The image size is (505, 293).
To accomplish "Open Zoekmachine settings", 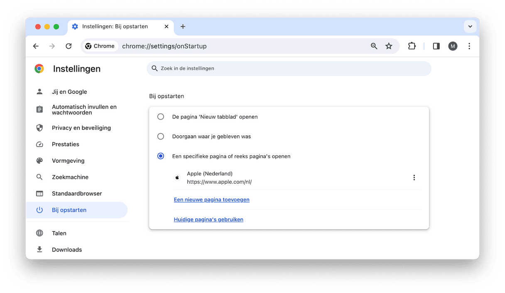I will (x=77, y=177).
